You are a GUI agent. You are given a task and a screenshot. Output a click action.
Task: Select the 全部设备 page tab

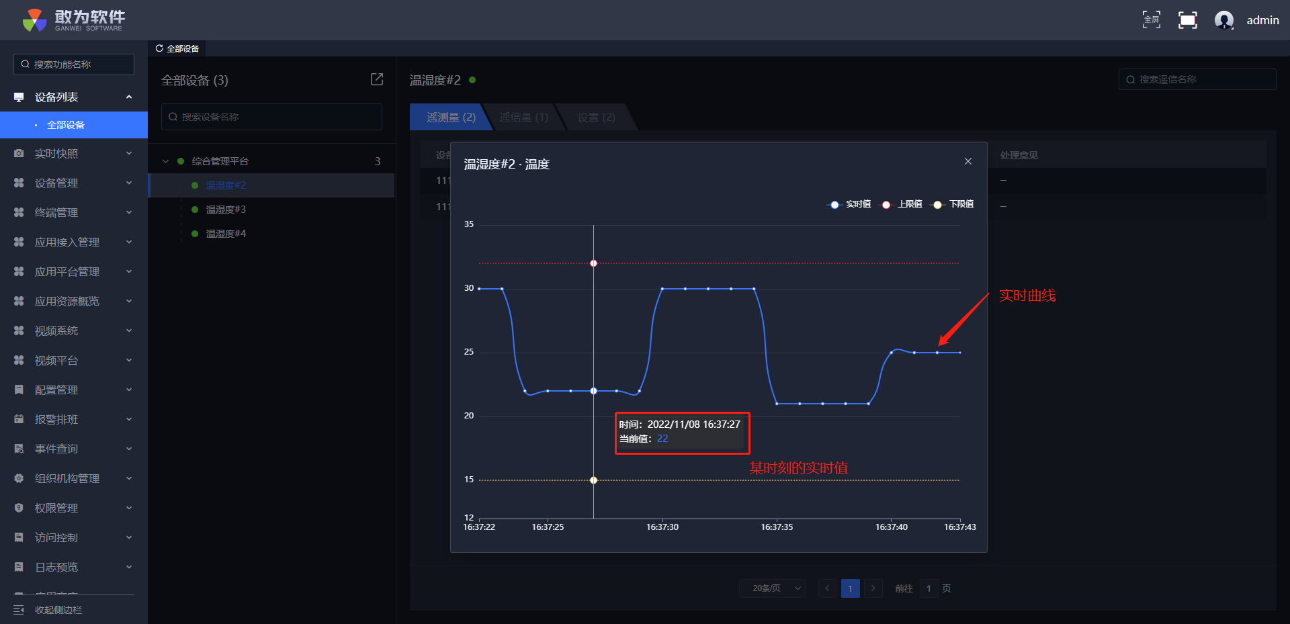point(177,48)
